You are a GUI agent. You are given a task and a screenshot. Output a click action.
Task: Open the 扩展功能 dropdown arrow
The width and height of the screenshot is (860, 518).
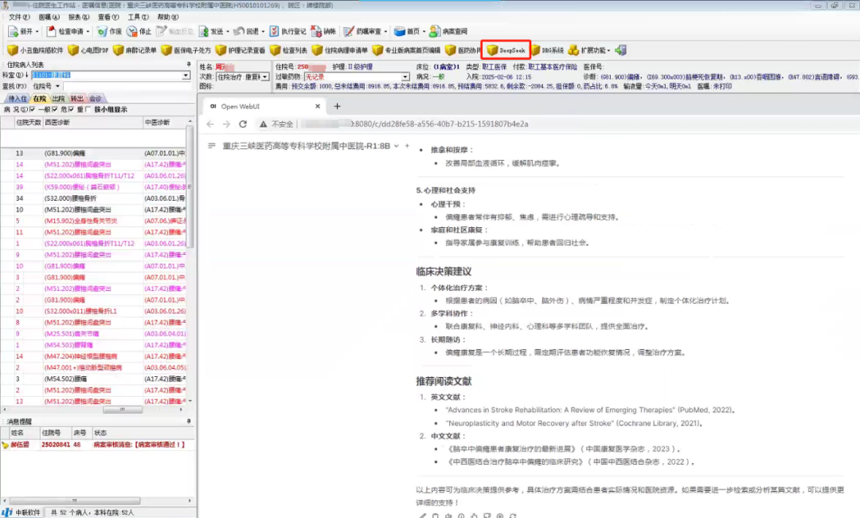608,50
